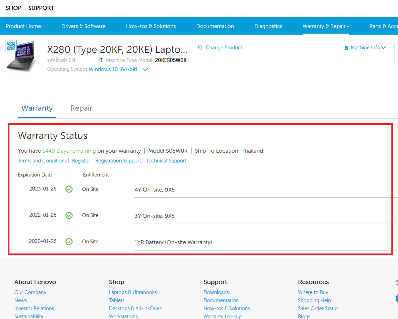Click the Change Product link

224,48
